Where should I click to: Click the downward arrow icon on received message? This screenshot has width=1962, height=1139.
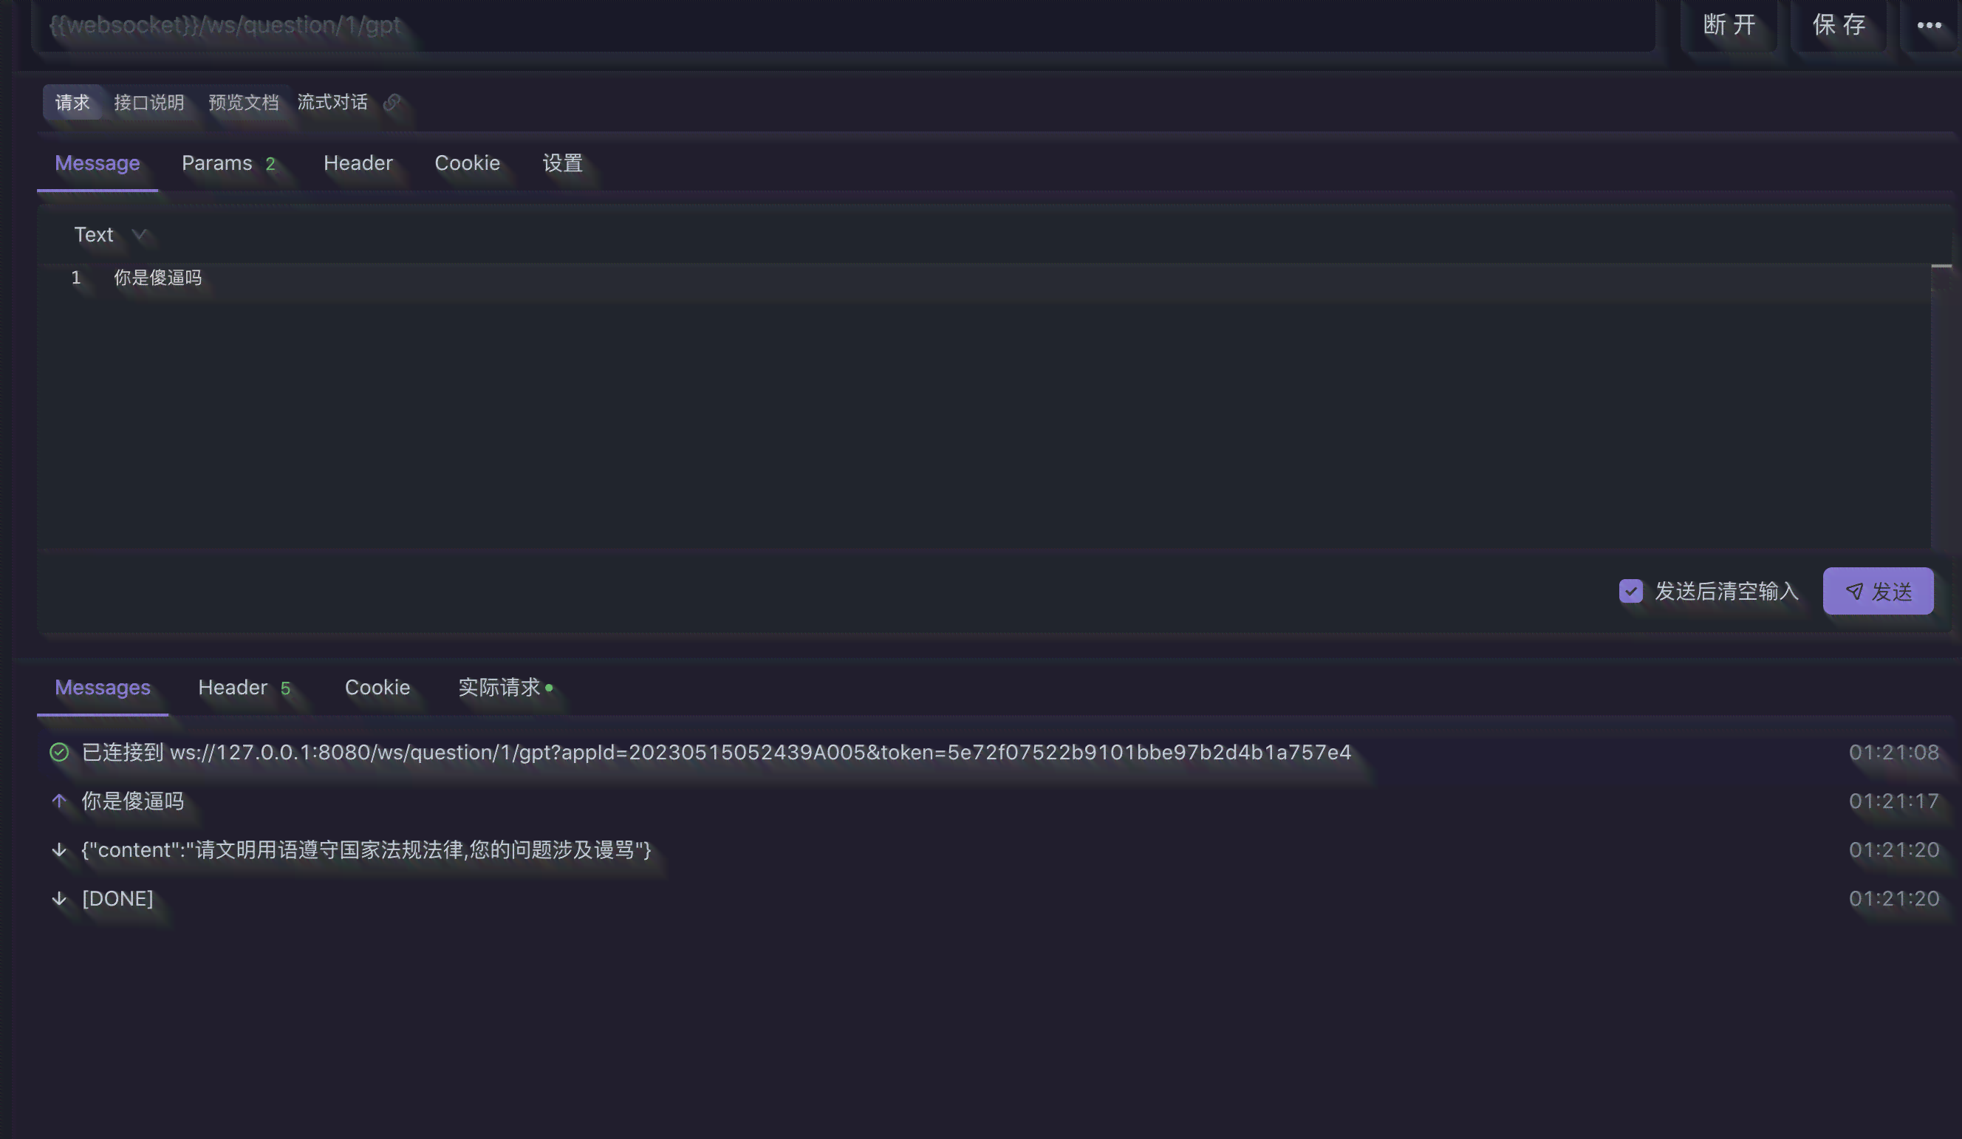58,847
